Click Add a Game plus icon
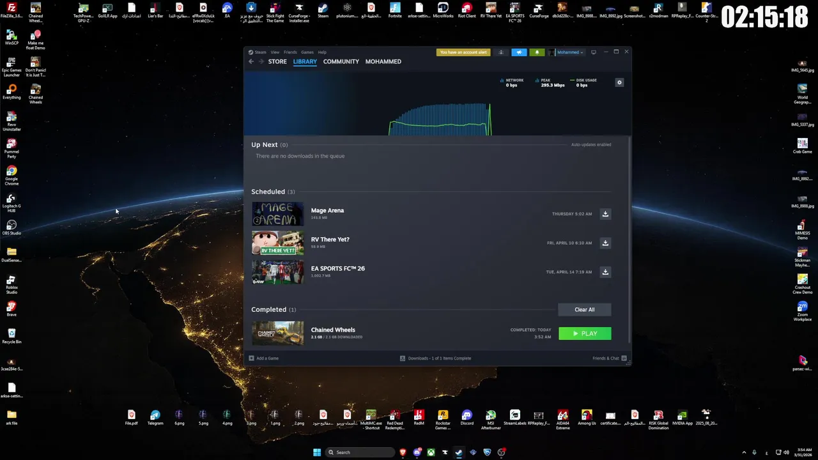Screen dimensions: 818x460 coord(251,358)
